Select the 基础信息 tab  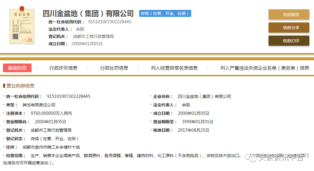point(17,68)
